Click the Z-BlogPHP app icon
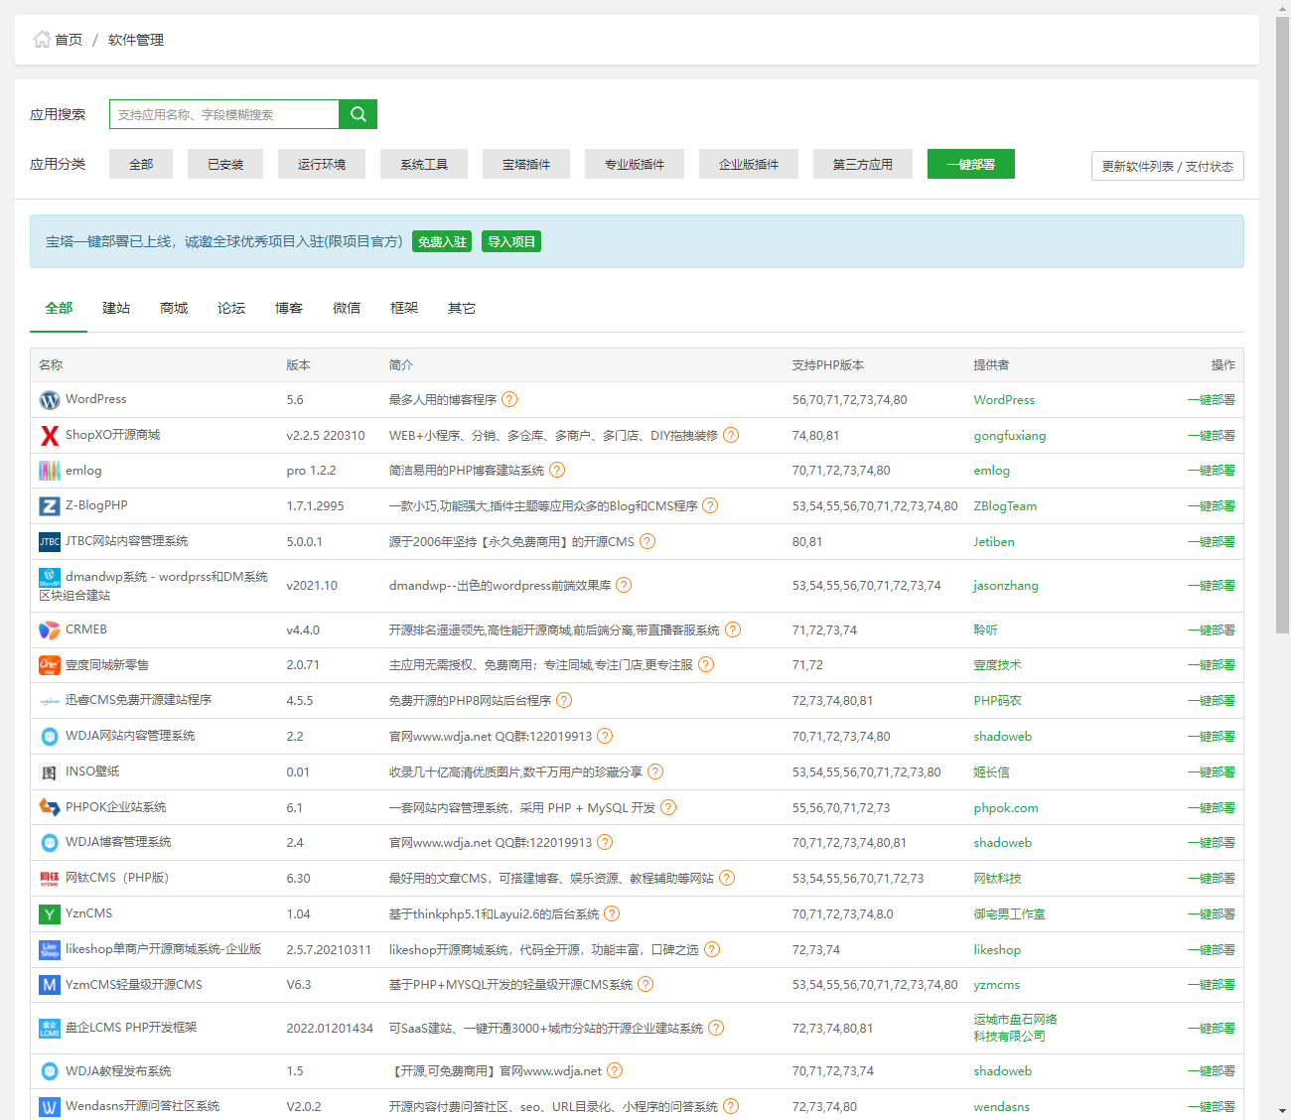The image size is (1291, 1120). point(50,506)
